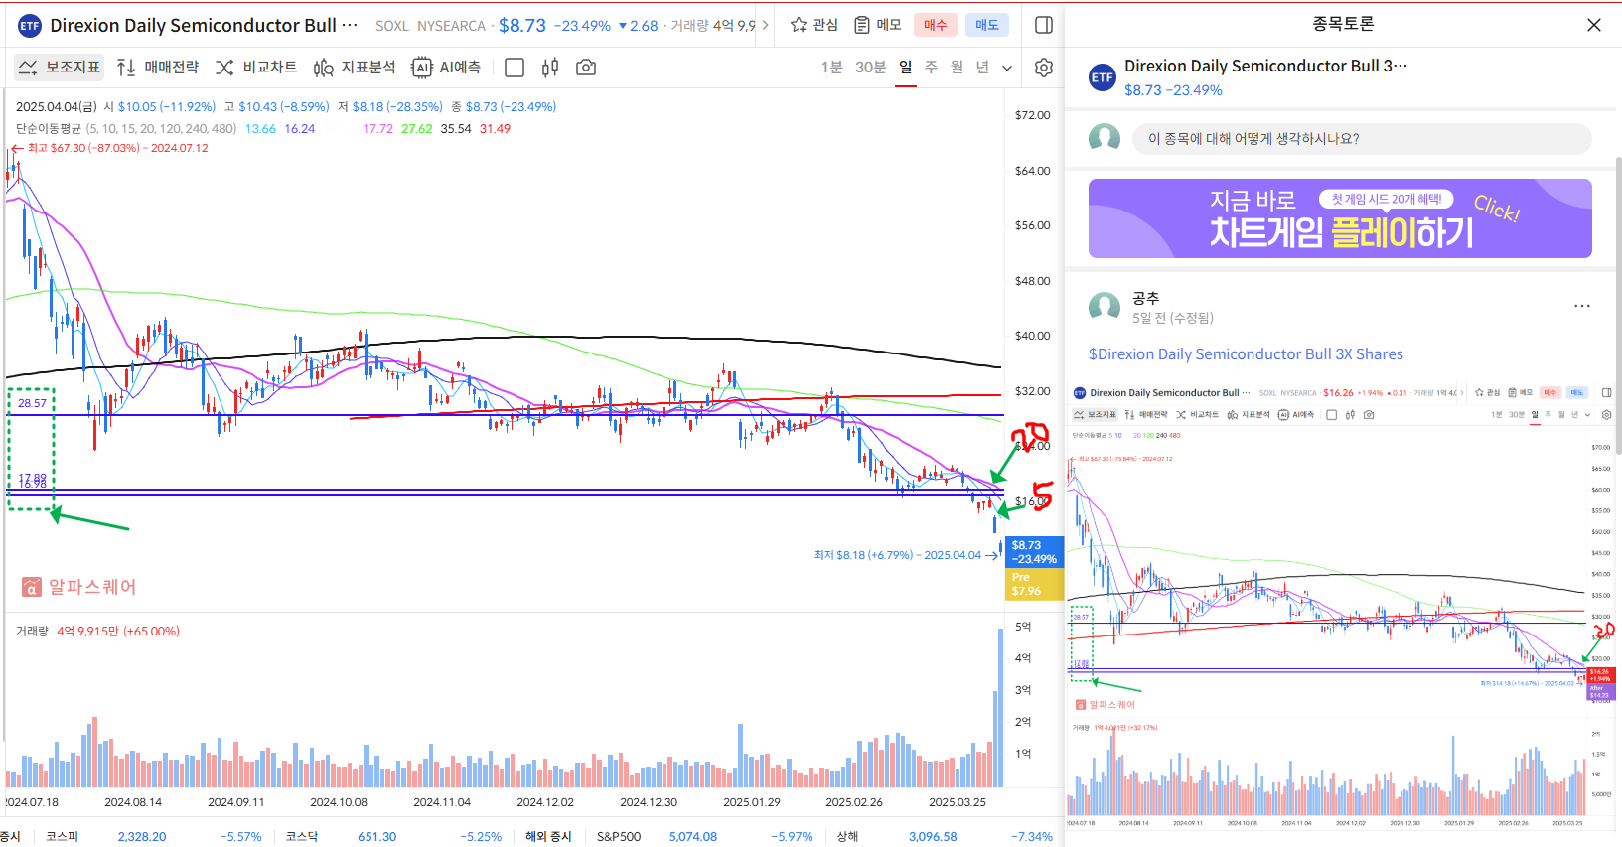Click the 최저 $8.18 low marker text
1622x847 pixels.
898,555
